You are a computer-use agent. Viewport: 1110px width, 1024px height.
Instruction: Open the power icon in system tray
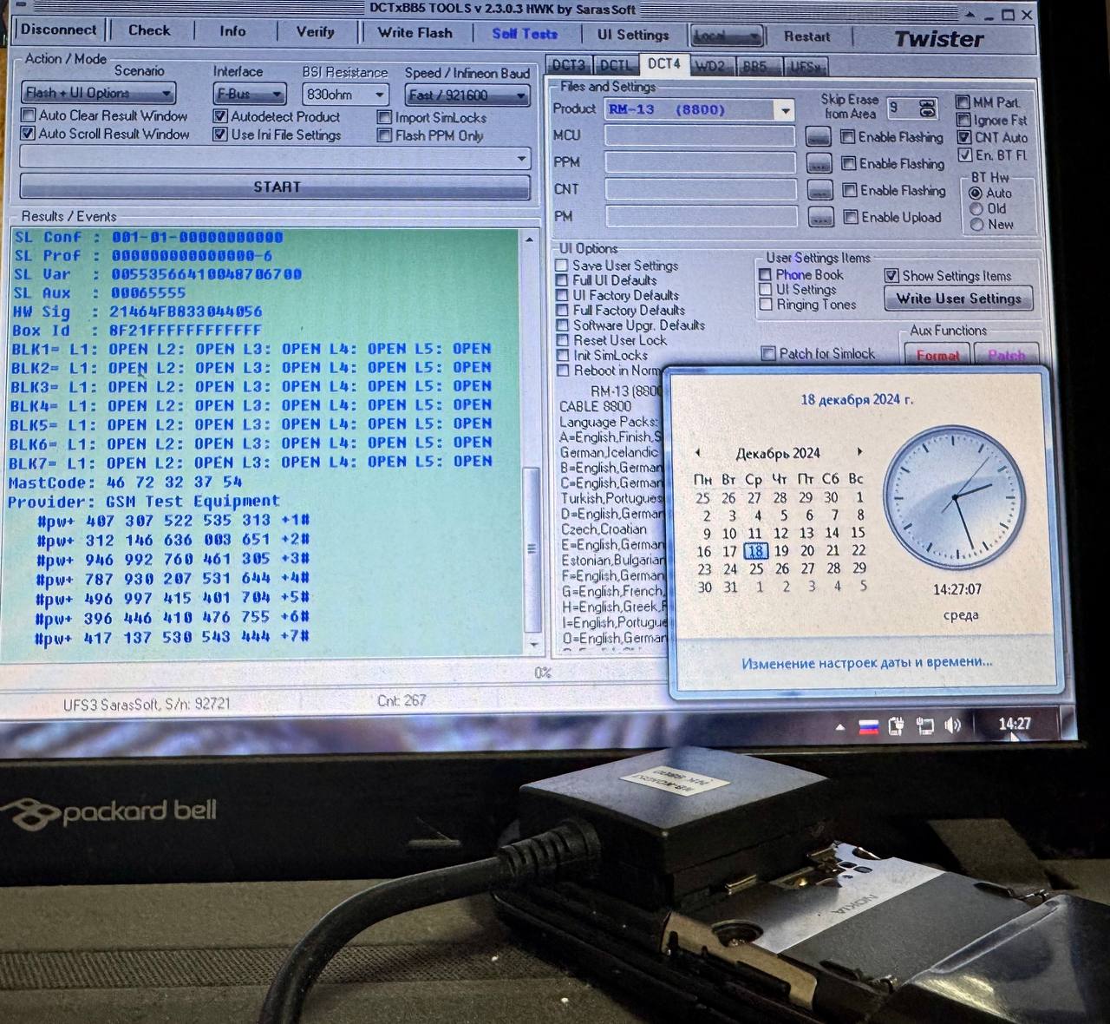(897, 725)
